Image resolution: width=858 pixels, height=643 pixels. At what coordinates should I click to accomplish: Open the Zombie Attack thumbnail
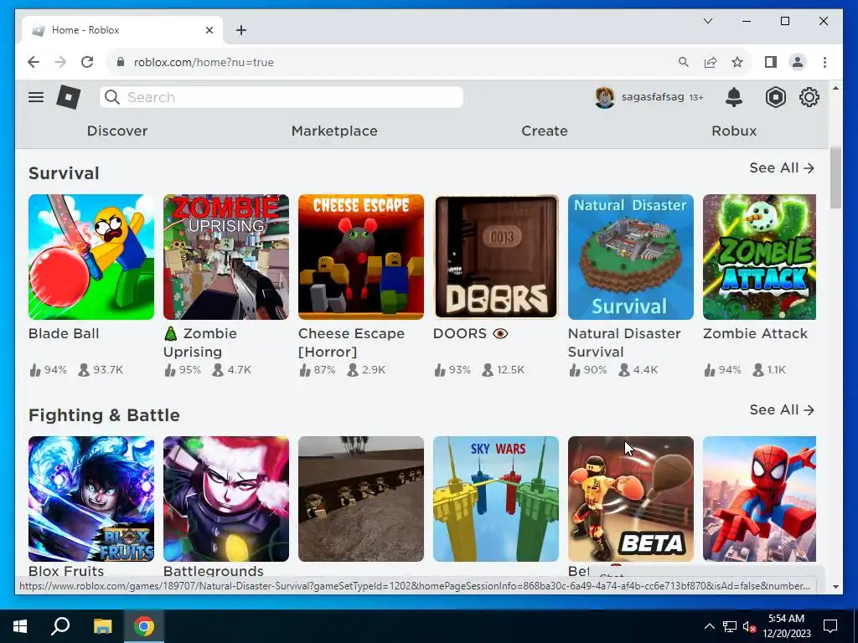[759, 257]
